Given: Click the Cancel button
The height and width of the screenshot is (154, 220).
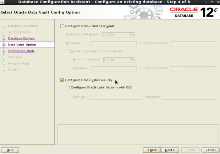Looking at the screenshot, I should point(211,150).
